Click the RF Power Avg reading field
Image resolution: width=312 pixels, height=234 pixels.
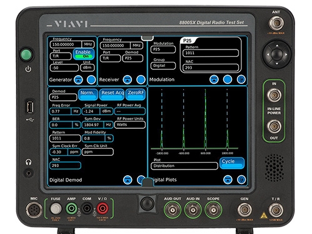coord(130,111)
